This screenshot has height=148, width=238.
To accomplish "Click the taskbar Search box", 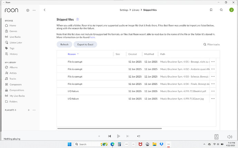I will (x=91, y=144).
